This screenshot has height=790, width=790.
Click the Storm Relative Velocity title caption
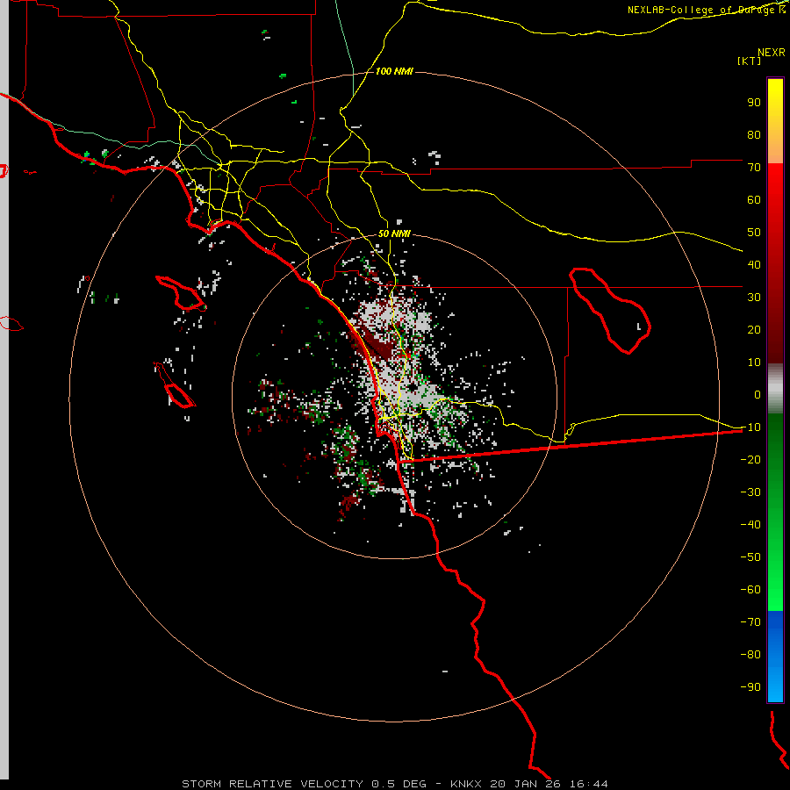pyautogui.click(x=395, y=784)
